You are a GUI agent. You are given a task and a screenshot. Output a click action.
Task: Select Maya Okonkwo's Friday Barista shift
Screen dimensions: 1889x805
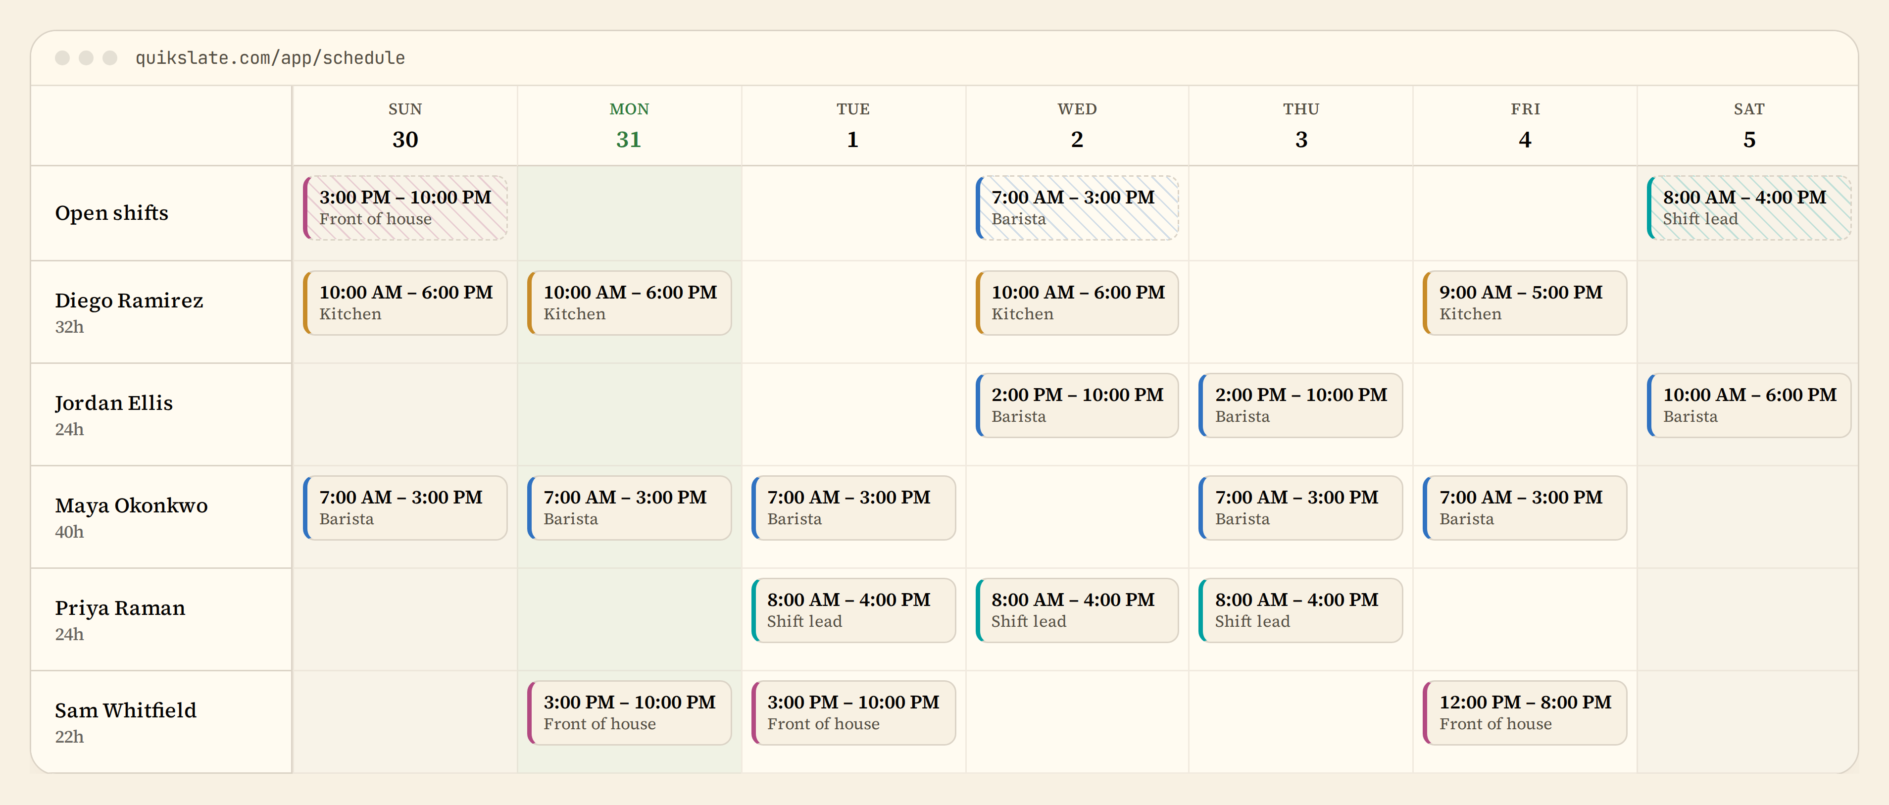[1525, 508]
